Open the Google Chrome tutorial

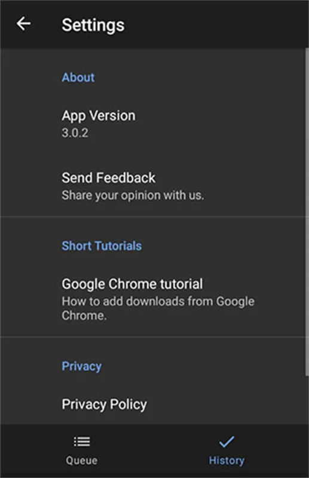coord(152,299)
